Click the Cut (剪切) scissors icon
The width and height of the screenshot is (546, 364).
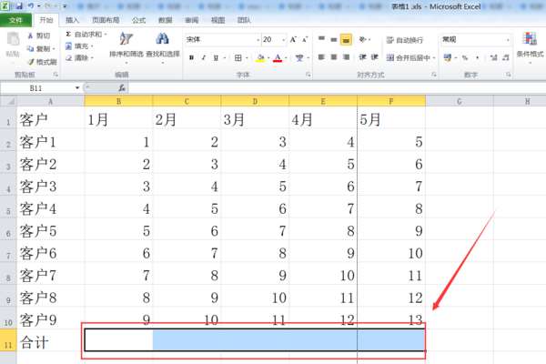coord(30,35)
